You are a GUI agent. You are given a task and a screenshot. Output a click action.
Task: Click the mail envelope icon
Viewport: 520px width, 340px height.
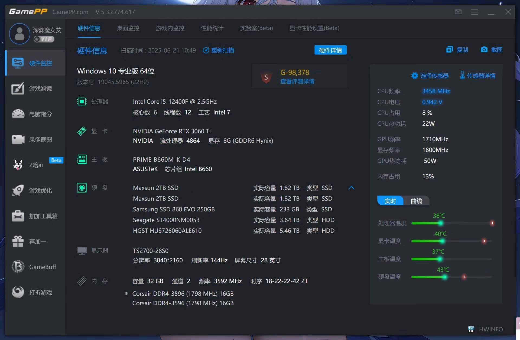tap(458, 12)
